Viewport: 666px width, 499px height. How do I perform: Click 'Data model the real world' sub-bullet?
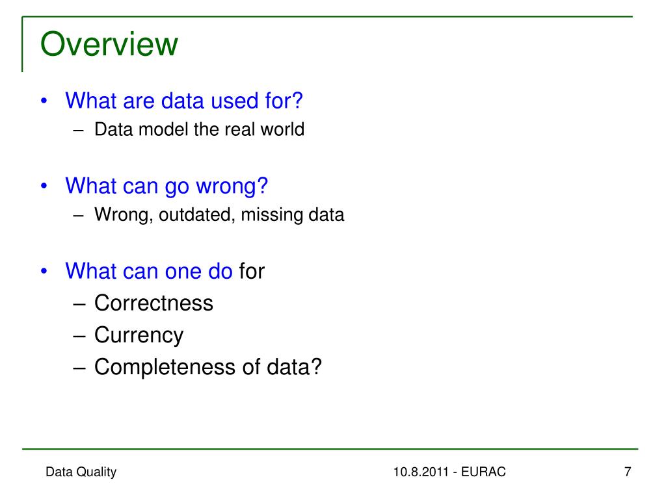[199, 129]
